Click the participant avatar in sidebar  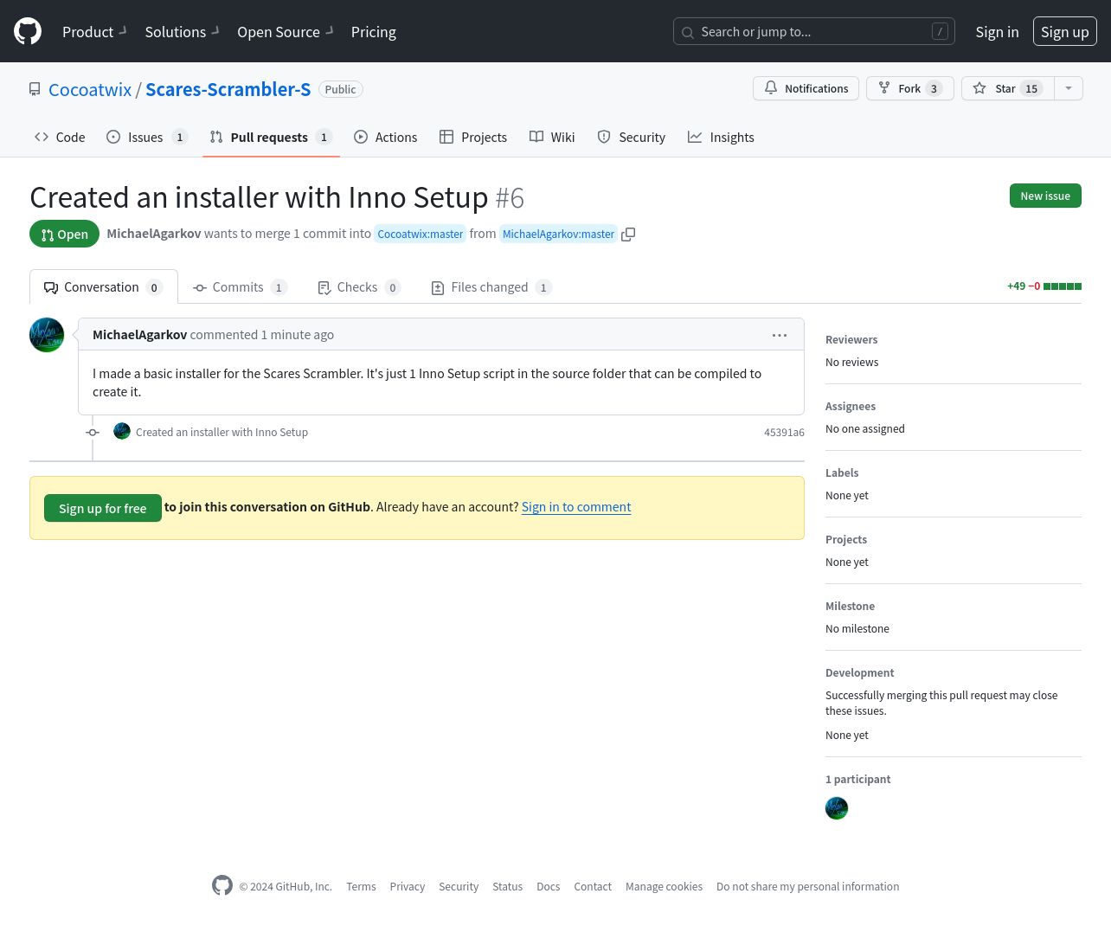[x=837, y=808]
